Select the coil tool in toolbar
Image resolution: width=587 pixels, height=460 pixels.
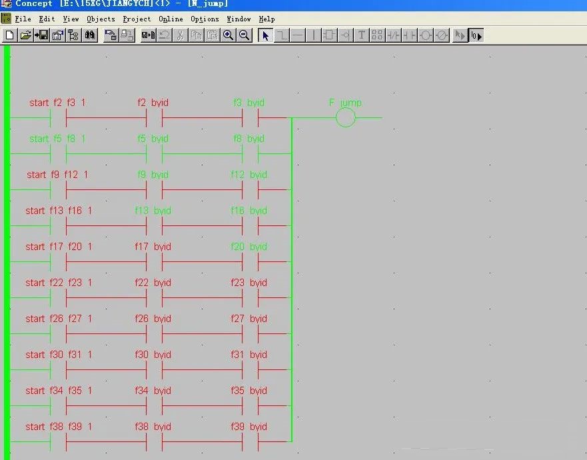click(426, 35)
